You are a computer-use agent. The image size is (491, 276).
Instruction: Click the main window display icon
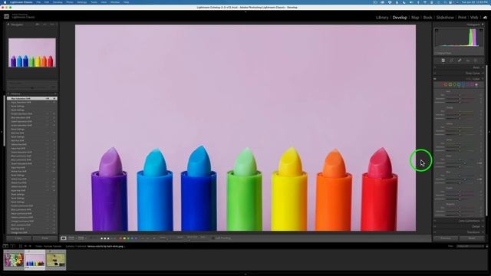click(5, 246)
